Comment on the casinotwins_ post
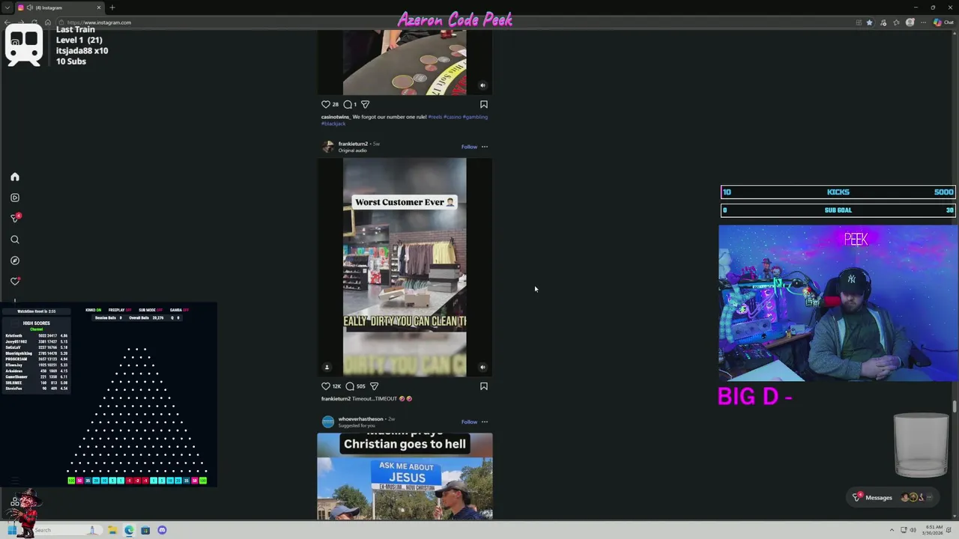959x539 pixels. coord(348,104)
